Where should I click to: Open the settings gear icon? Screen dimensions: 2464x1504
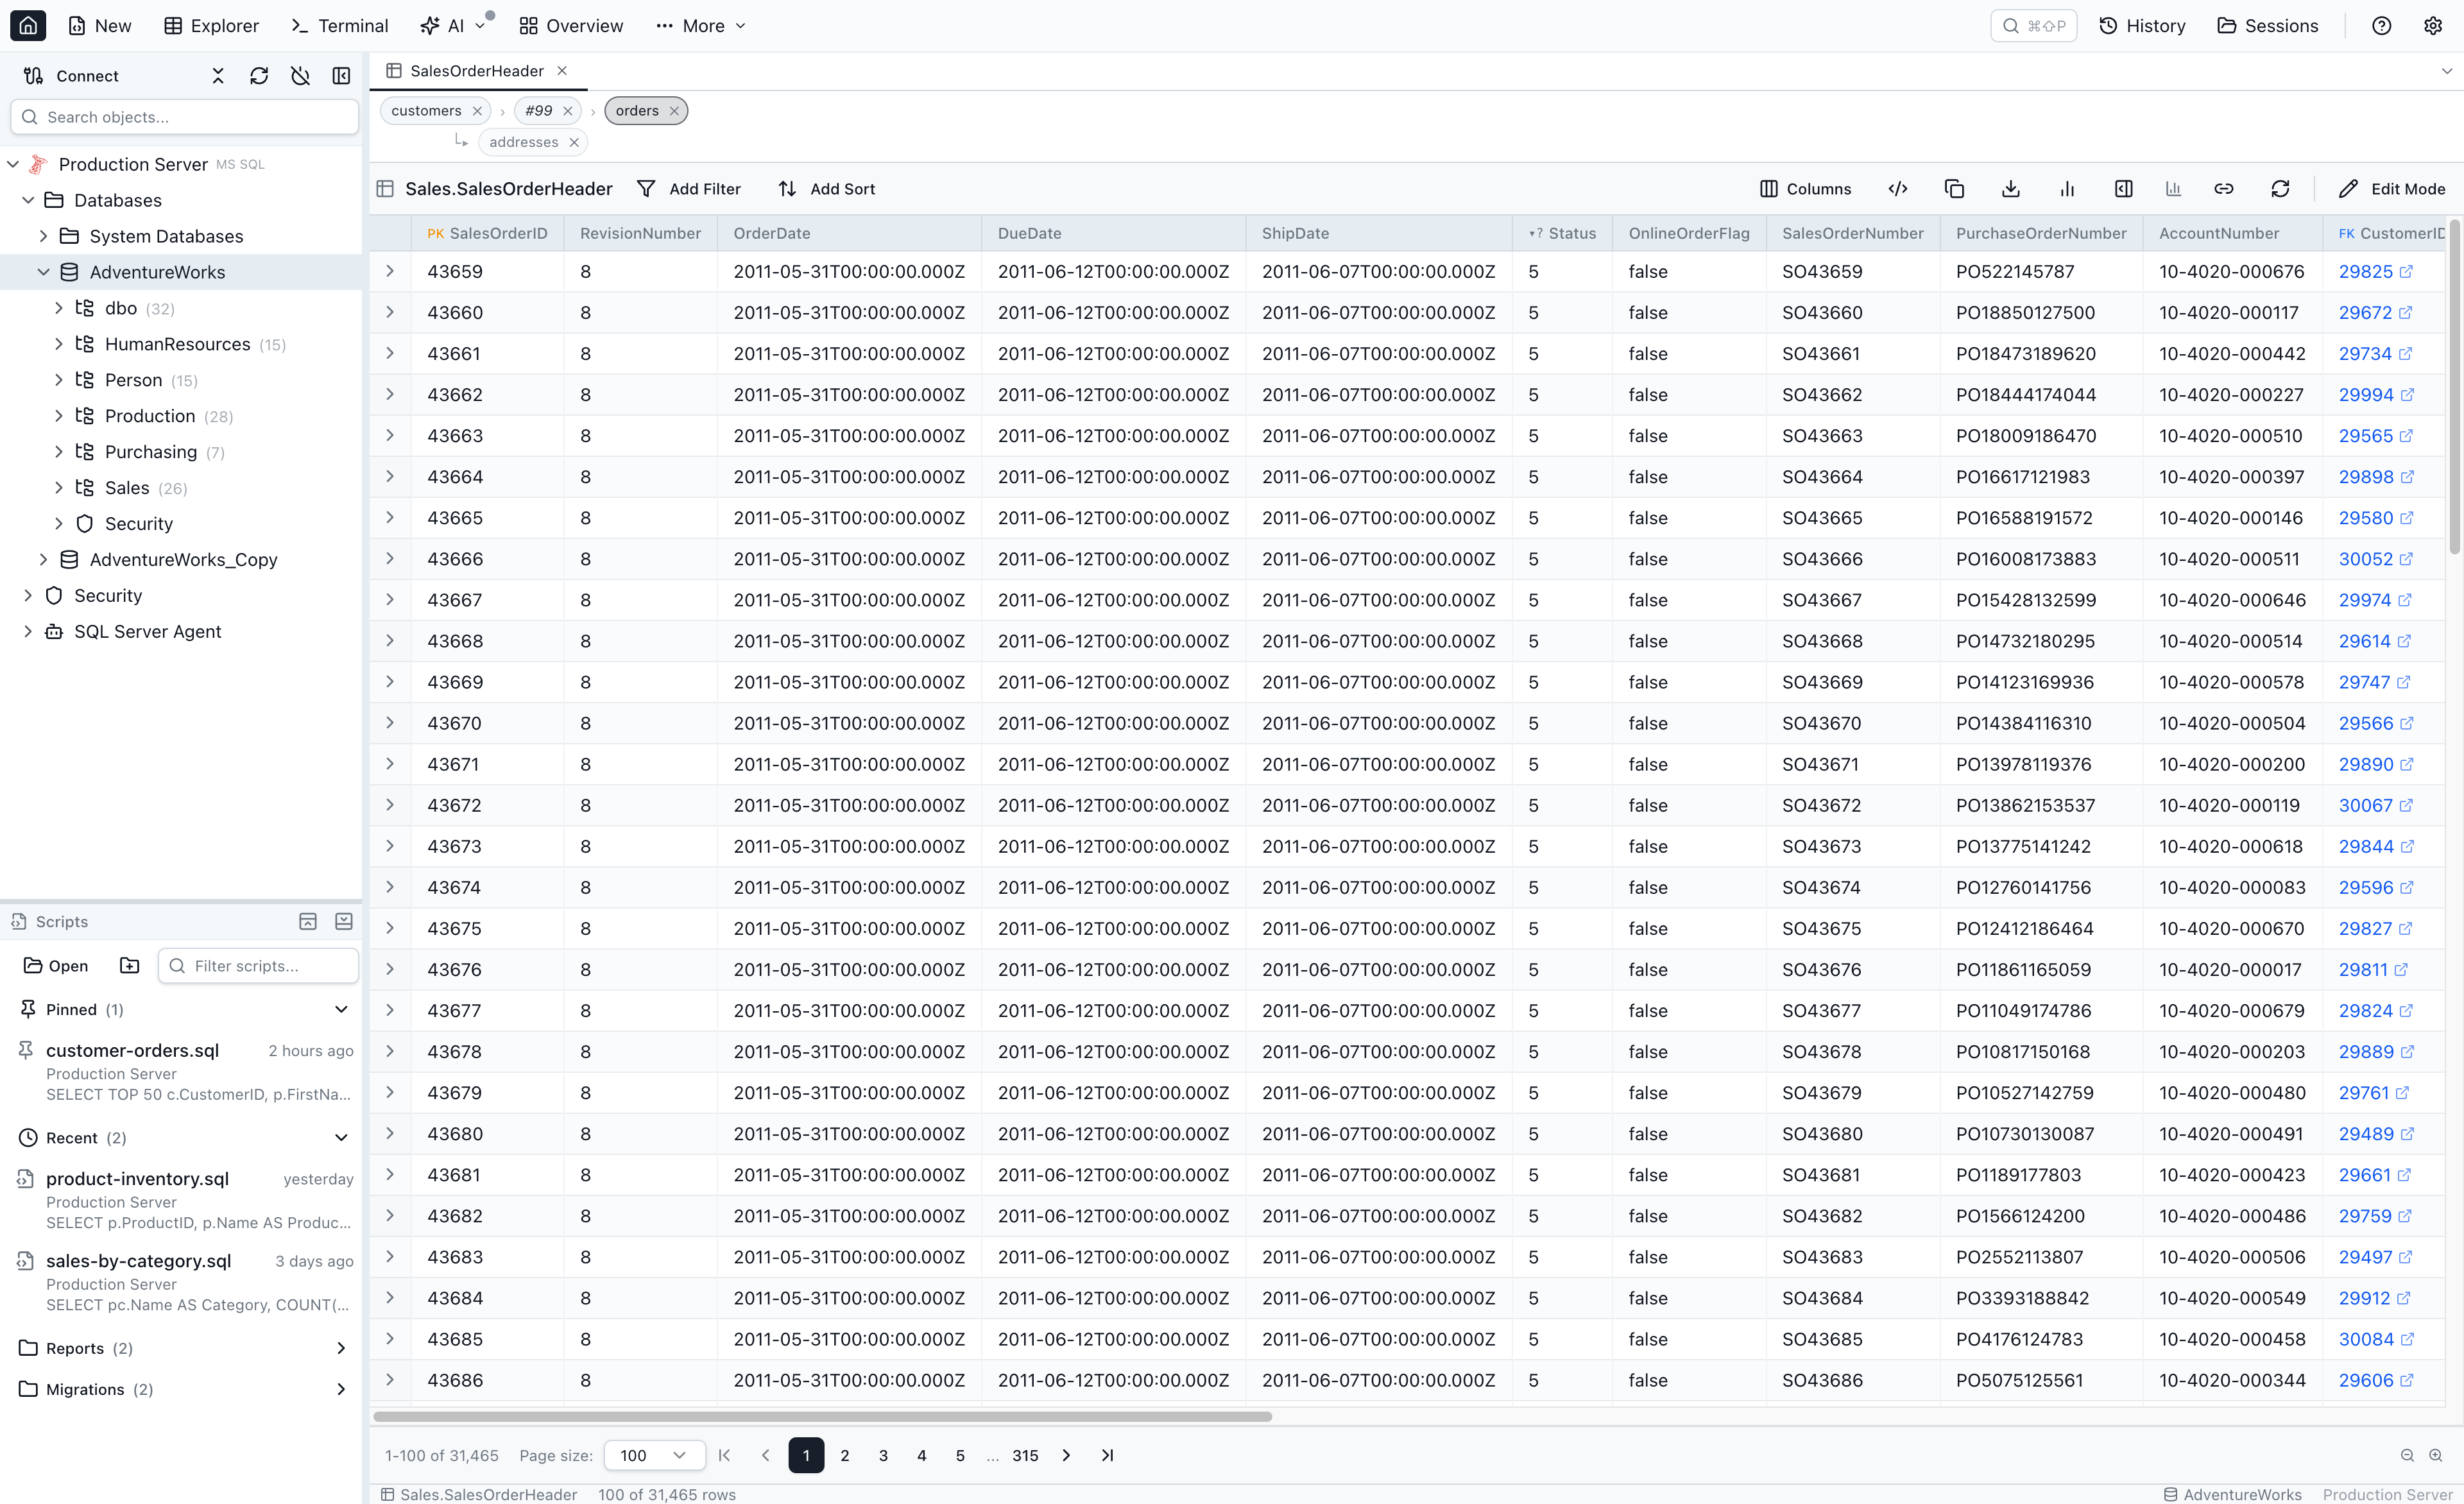point(2433,26)
